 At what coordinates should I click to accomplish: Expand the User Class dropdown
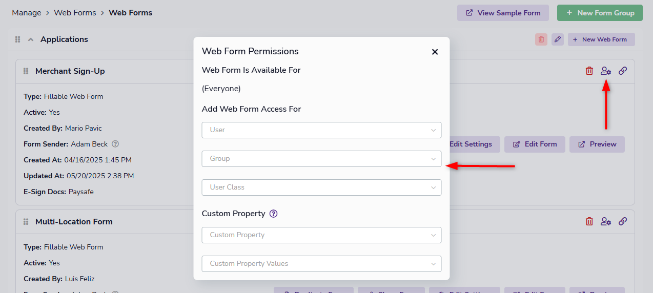pos(321,187)
